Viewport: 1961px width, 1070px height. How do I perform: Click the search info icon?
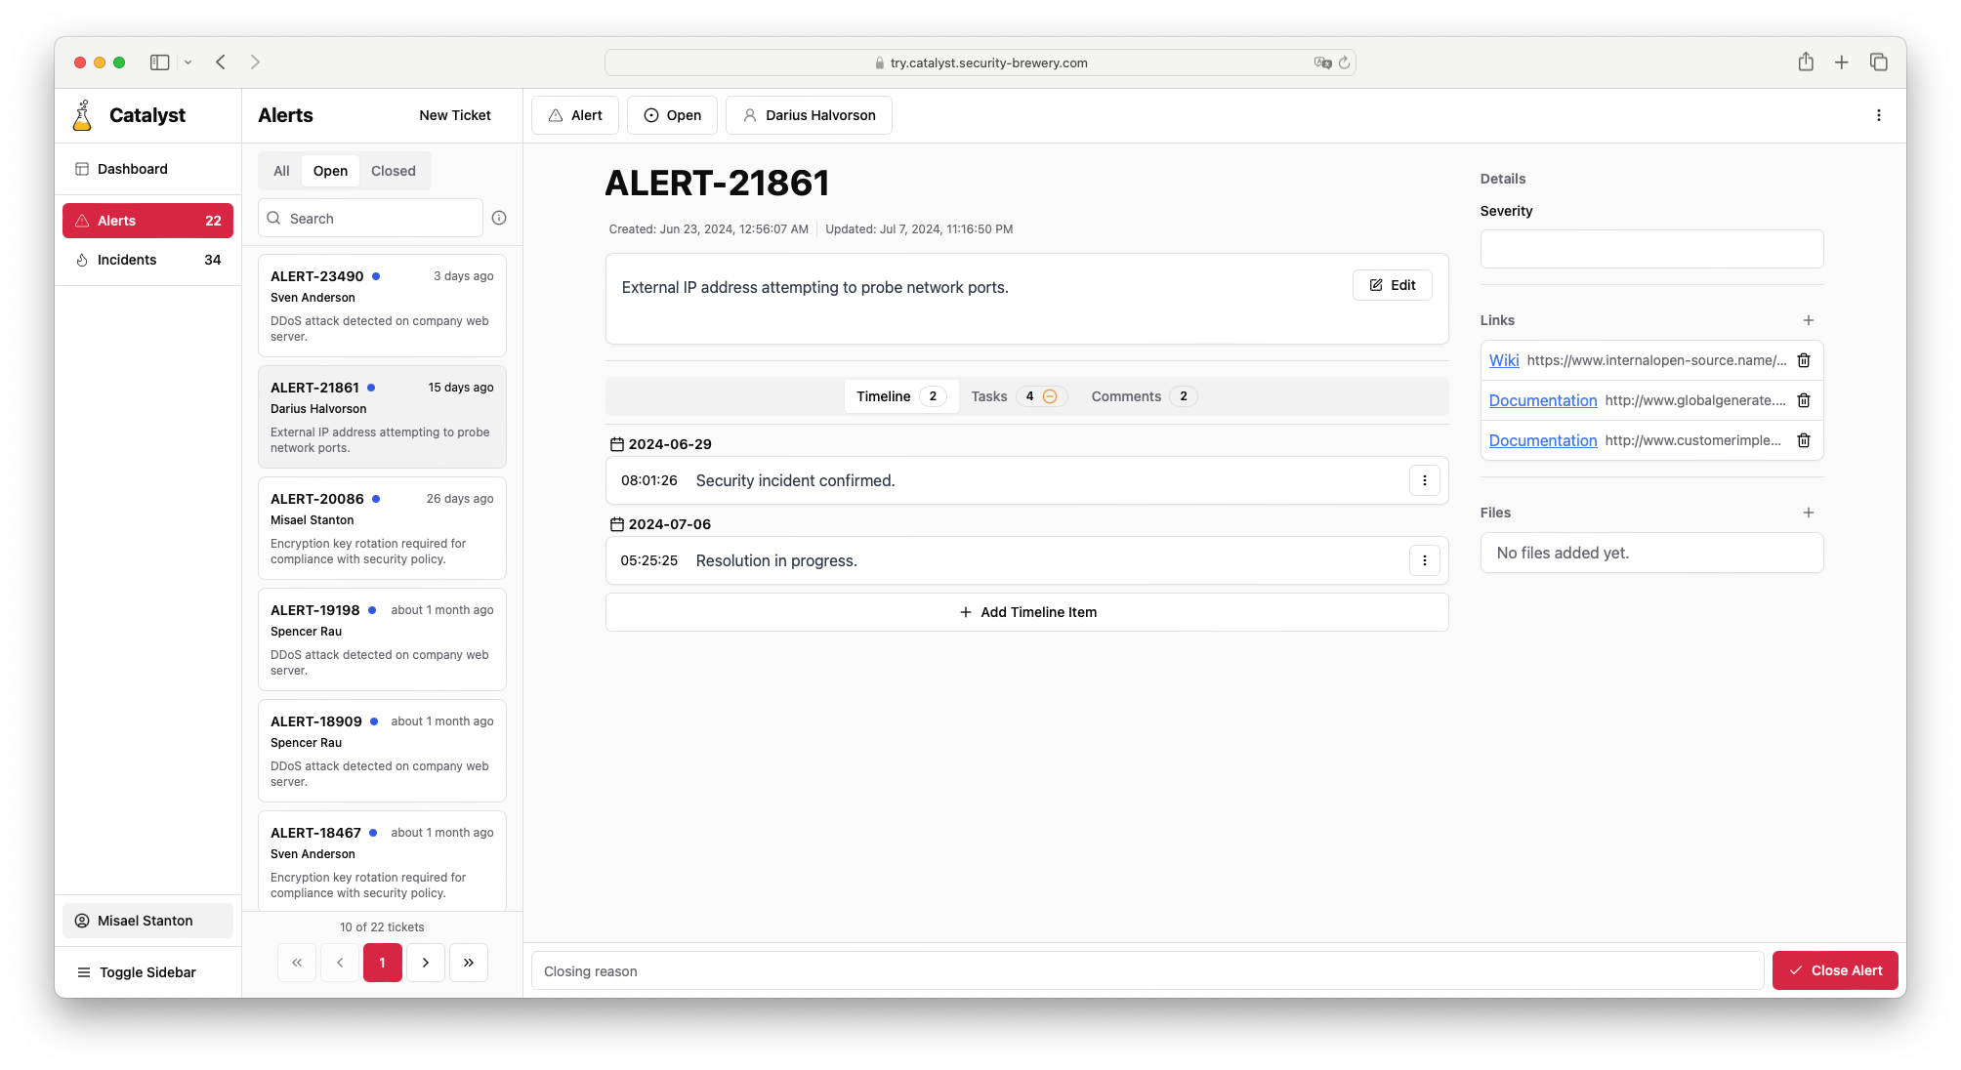[499, 218]
